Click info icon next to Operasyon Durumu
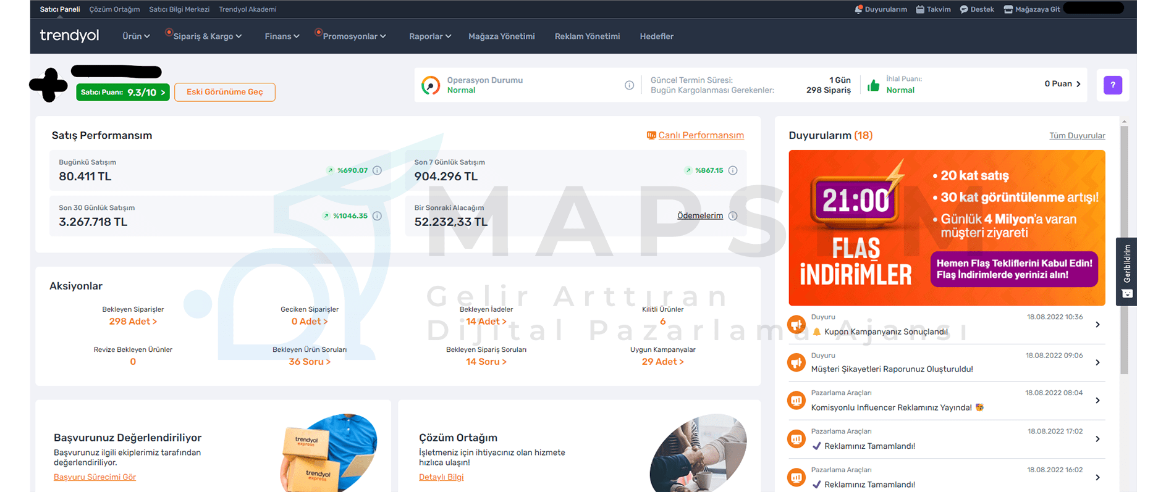 (x=629, y=85)
